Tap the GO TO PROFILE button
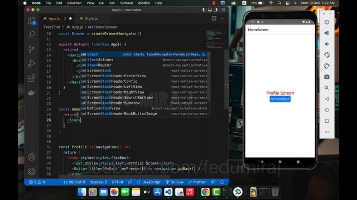357x200 pixels. click(280, 99)
